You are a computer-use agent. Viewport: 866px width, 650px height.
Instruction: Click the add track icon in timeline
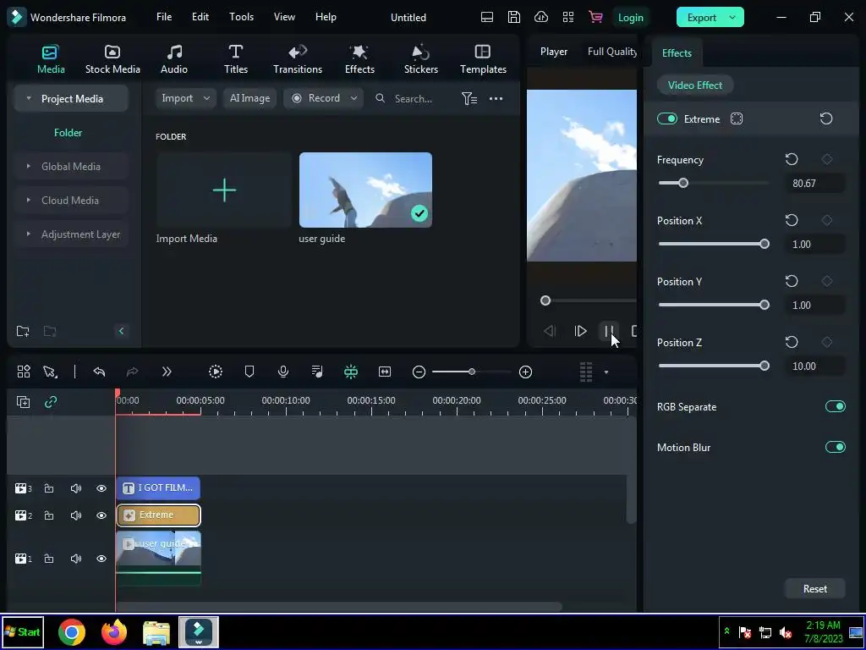pyautogui.click(x=23, y=402)
